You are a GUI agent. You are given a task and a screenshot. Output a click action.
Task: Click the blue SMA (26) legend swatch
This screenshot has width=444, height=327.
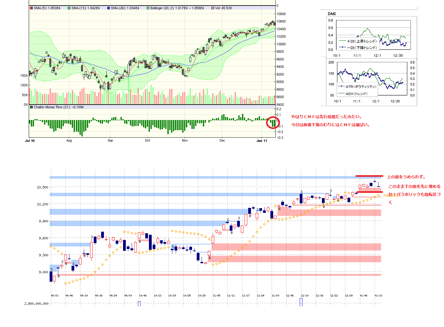click(x=109, y=8)
